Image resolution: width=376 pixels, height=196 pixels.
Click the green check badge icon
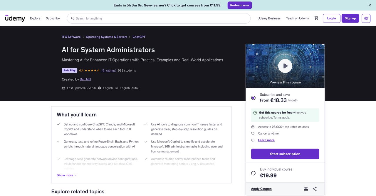[255, 113]
